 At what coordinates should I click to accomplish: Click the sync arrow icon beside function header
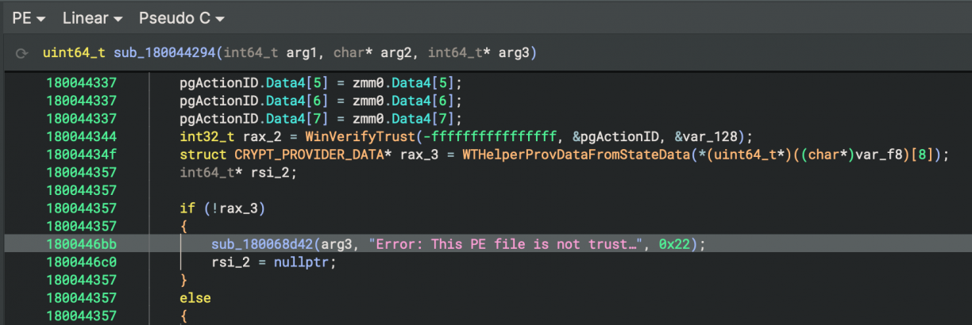(x=22, y=53)
